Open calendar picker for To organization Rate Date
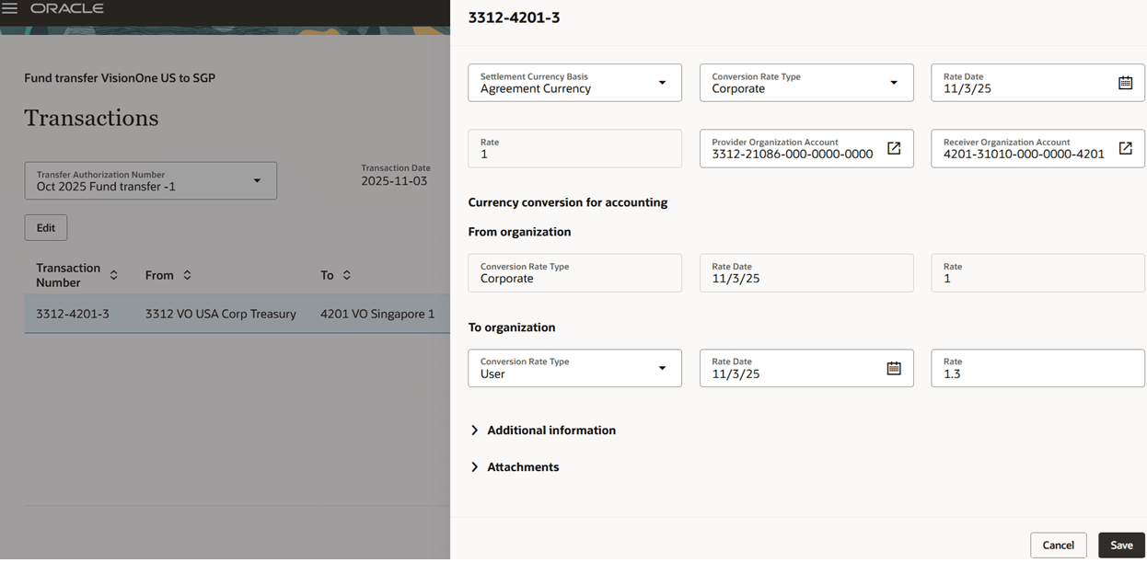This screenshot has height=563, width=1147. click(894, 367)
